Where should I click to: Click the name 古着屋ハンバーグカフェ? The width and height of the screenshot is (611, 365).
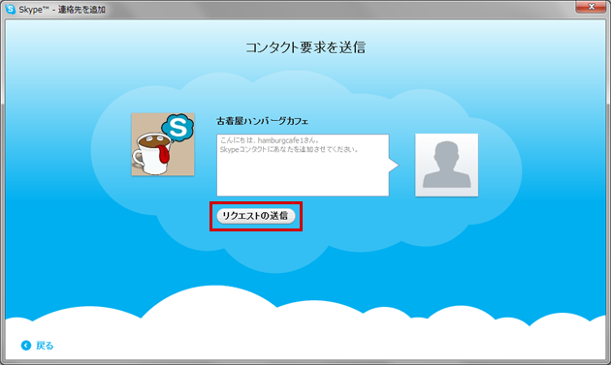click(262, 121)
